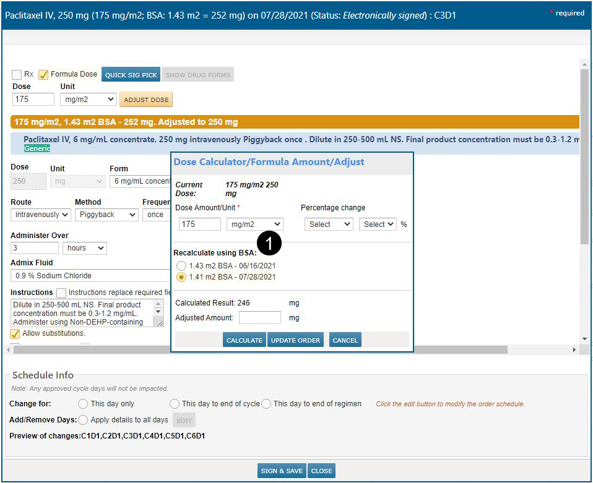Click the Calculate button
Image resolution: width=593 pixels, height=483 pixels.
click(245, 340)
